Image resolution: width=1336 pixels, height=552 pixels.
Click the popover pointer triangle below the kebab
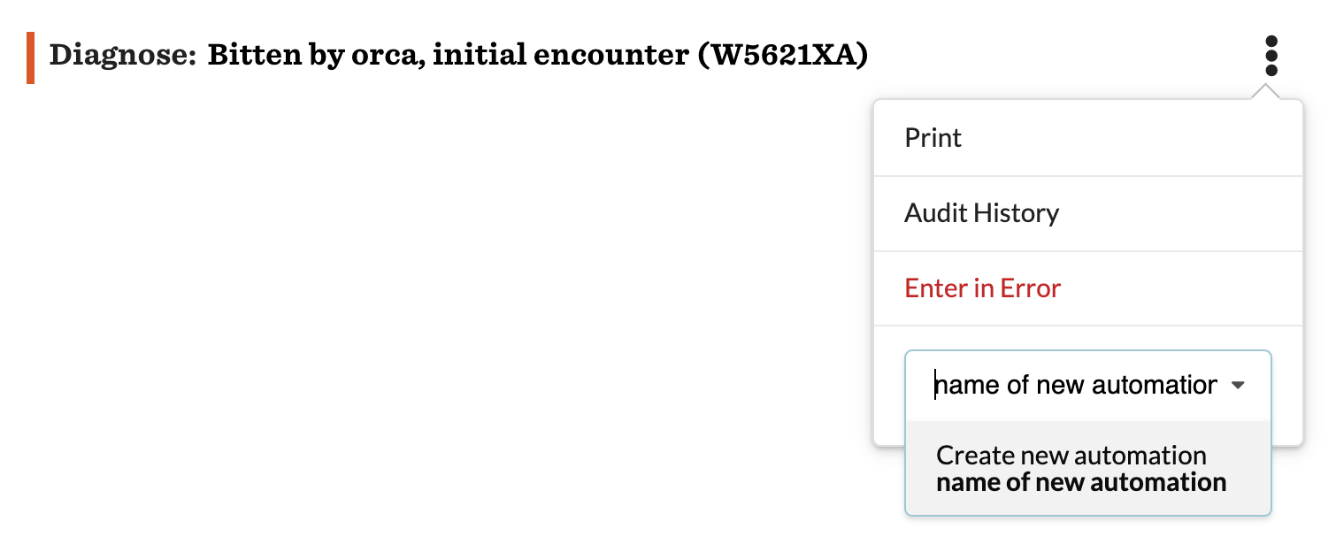coord(1267,93)
